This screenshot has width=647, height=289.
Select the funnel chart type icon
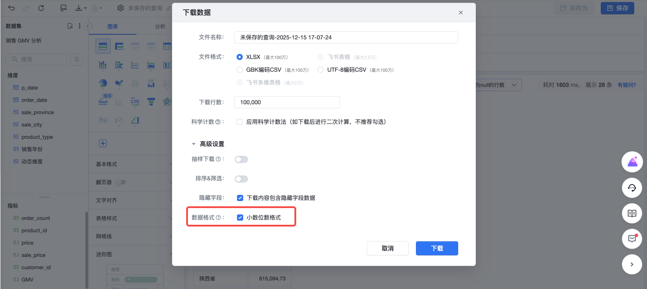click(151, 101)
